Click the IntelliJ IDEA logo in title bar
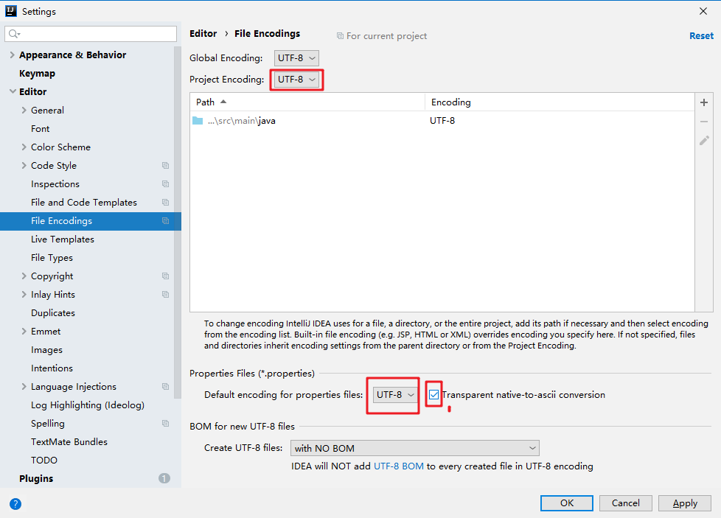 click(11, 11)
